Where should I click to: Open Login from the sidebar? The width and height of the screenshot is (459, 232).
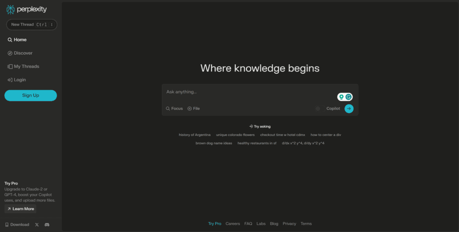click(x=19, y=80)
